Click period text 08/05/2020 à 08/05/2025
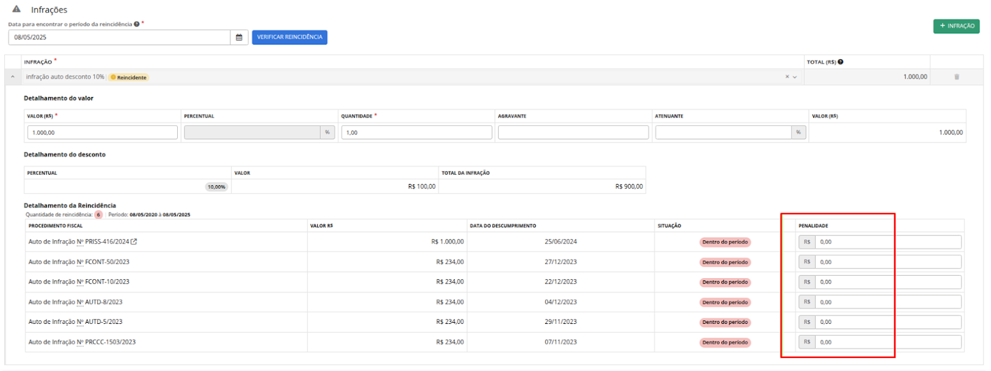This screenshot has width=991, height=371. tap(160, 215)
